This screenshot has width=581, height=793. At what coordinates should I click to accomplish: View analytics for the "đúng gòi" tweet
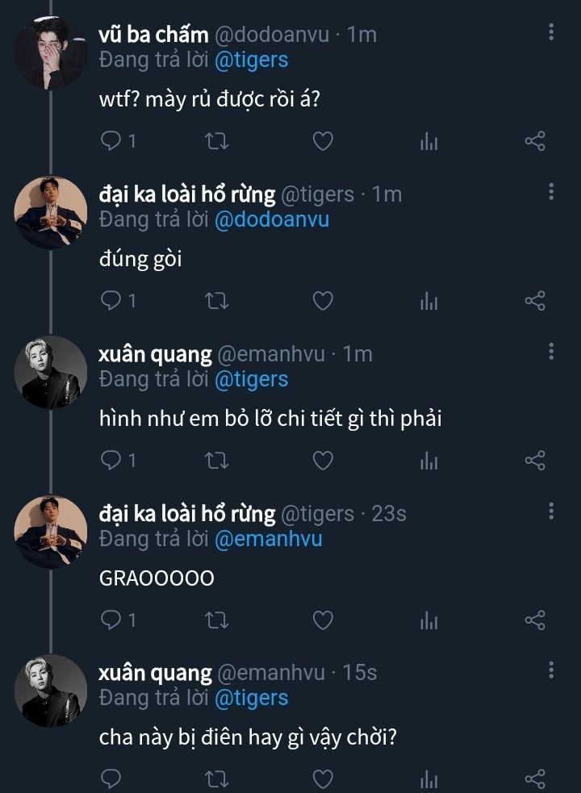tap(428, 302)
